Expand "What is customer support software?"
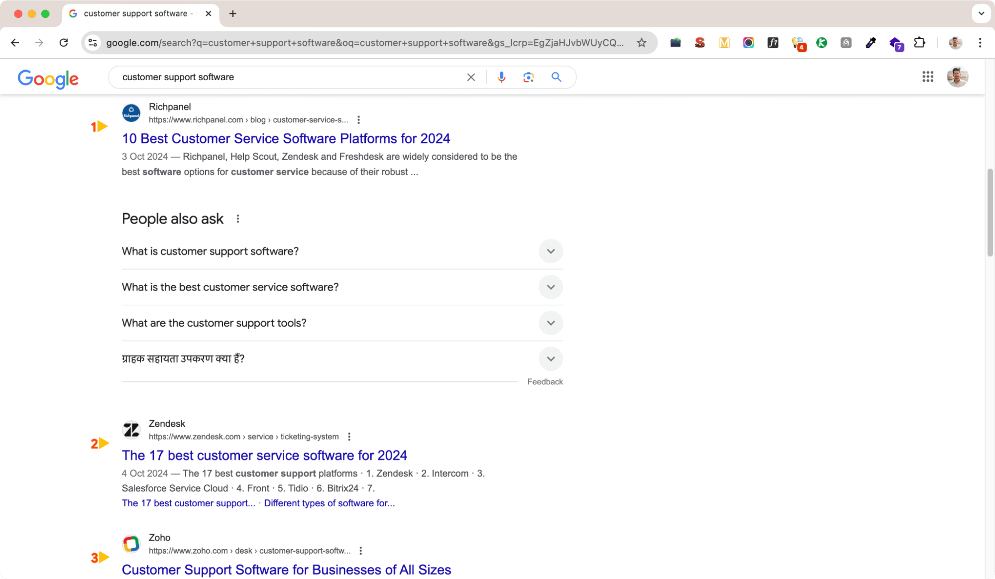This screenshot has height=579, width=995. (x=551, y=251)
